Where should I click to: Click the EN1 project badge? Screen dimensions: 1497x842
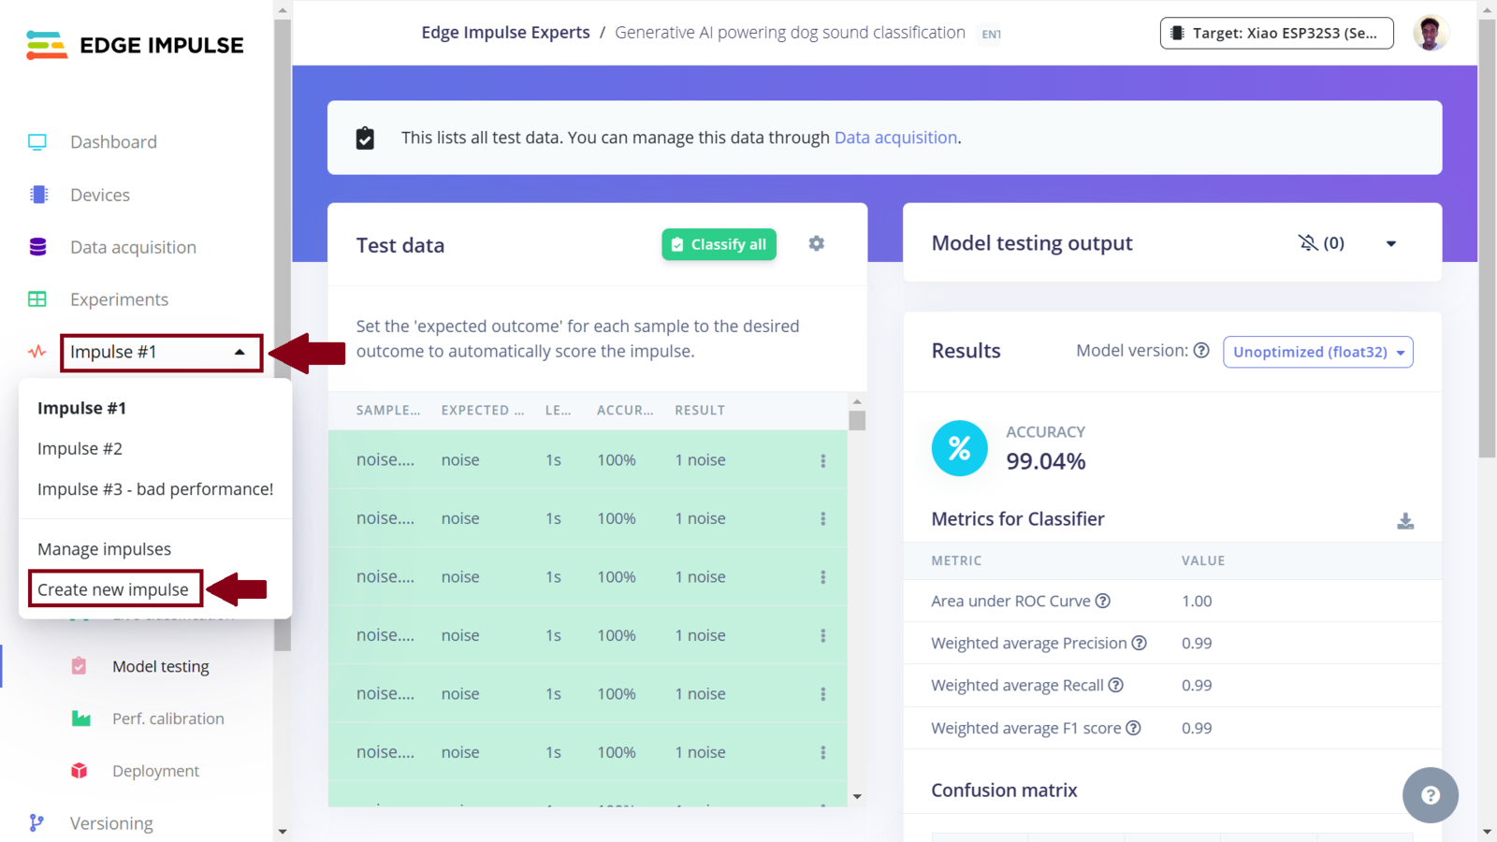click(991, 34)
